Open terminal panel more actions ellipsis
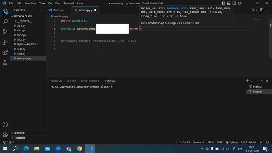 click(x=256, y=81)
